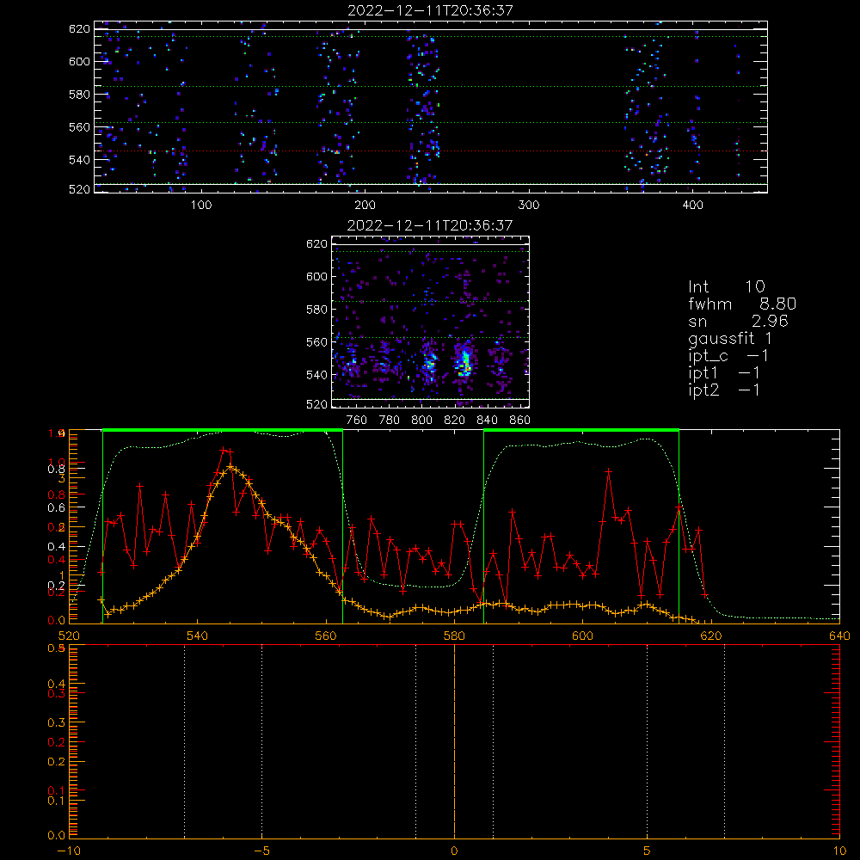Click the left thick green bar above profile plot
The image size is (860, 860).
pos(222,431)
